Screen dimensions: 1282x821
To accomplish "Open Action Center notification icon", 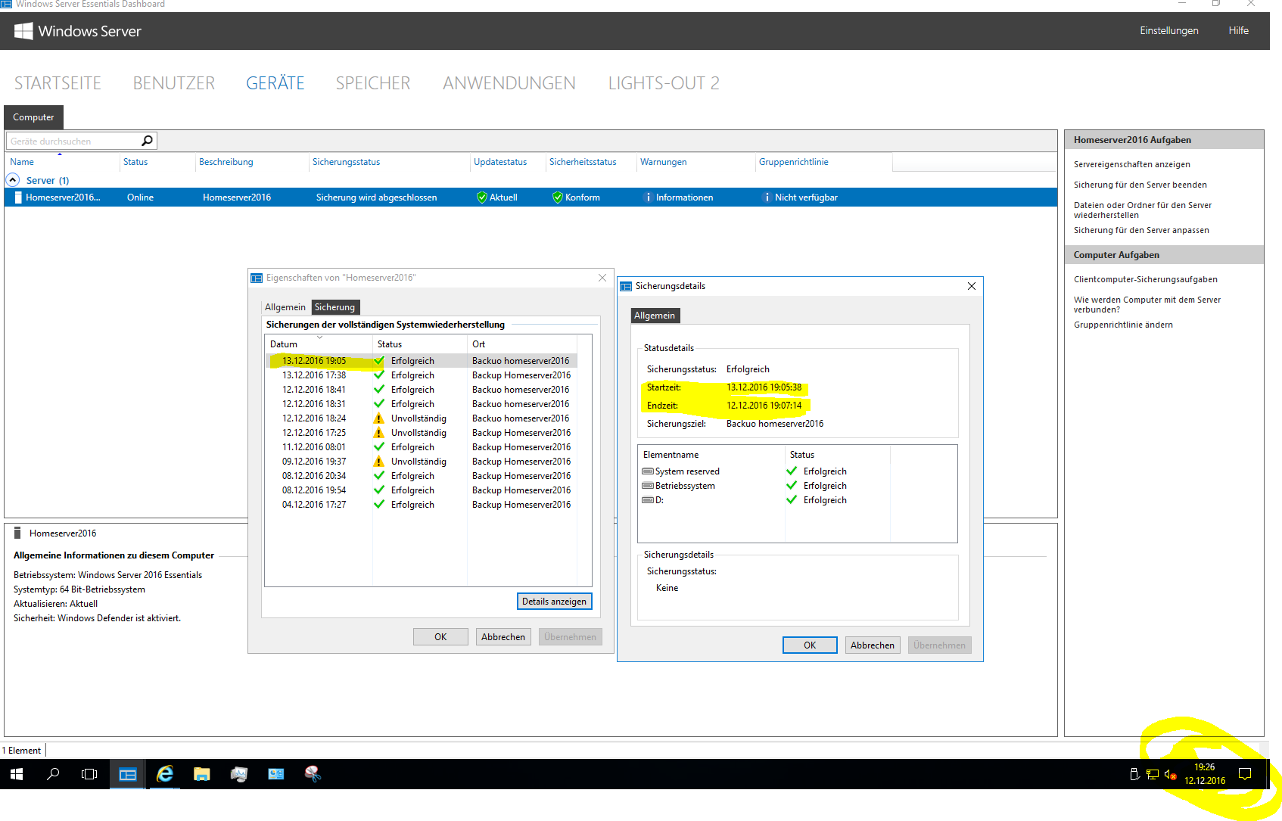I will pos(1245,774).
